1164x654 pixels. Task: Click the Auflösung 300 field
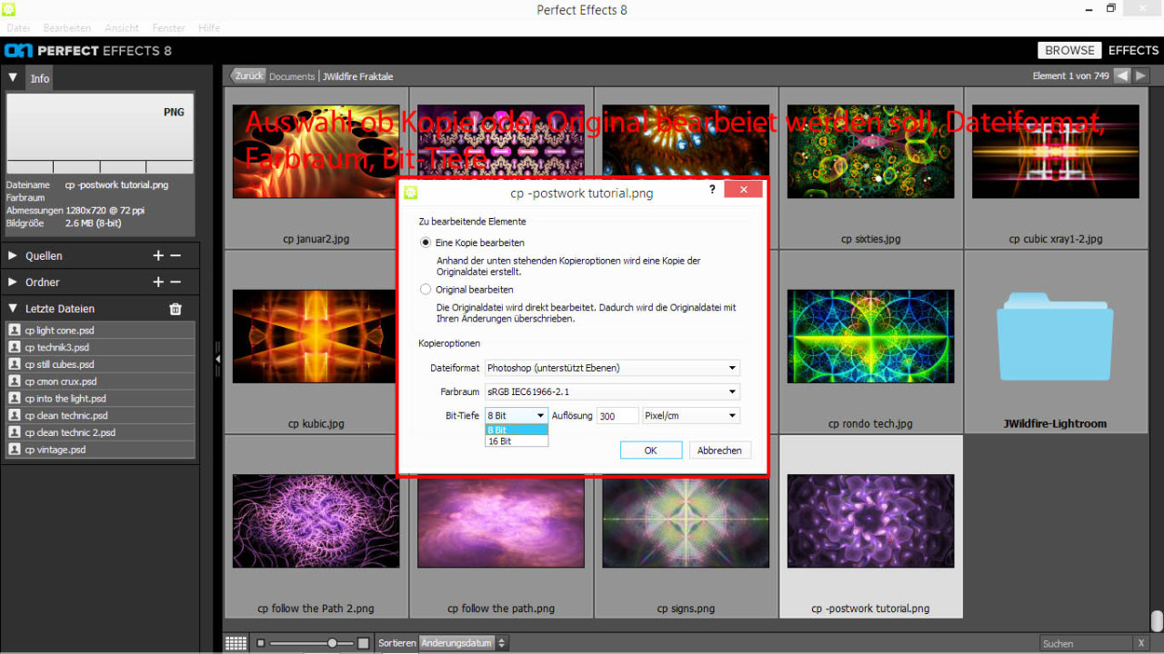tap(617, 416)
